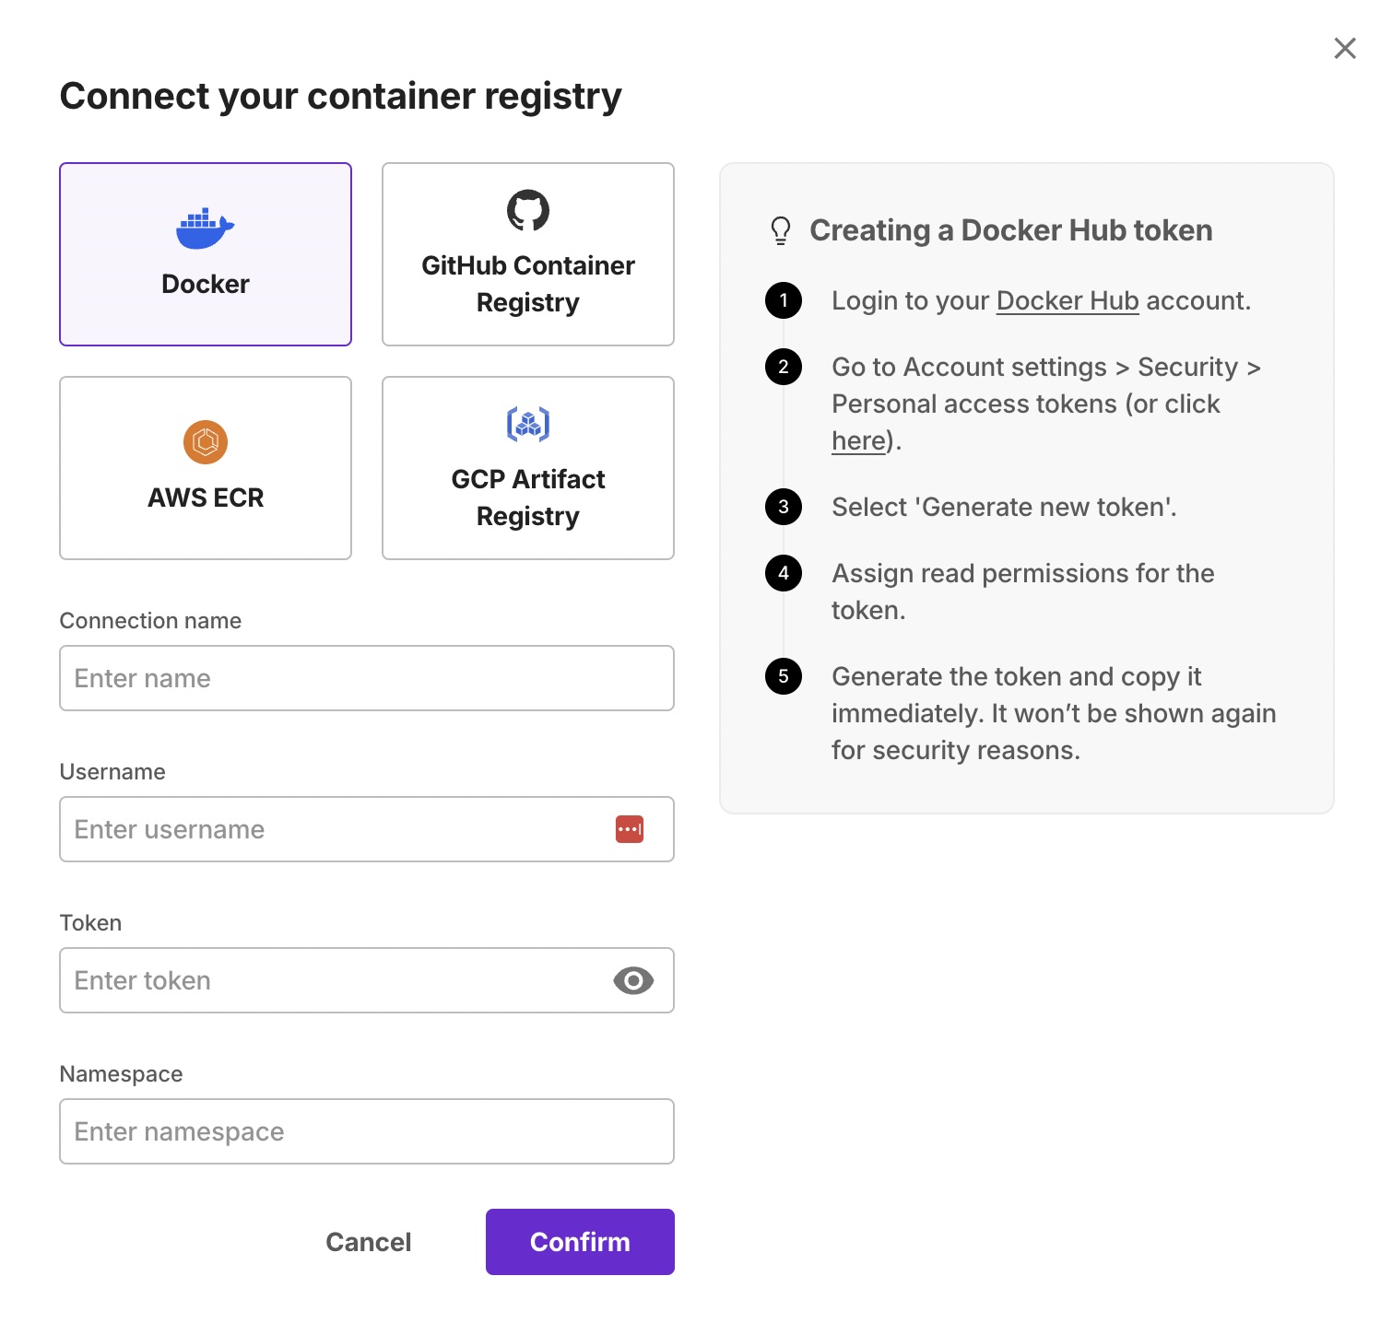Screen dimensions: 1392x1323
Task: Close the container registry dialog
Action: point(1345,48)
